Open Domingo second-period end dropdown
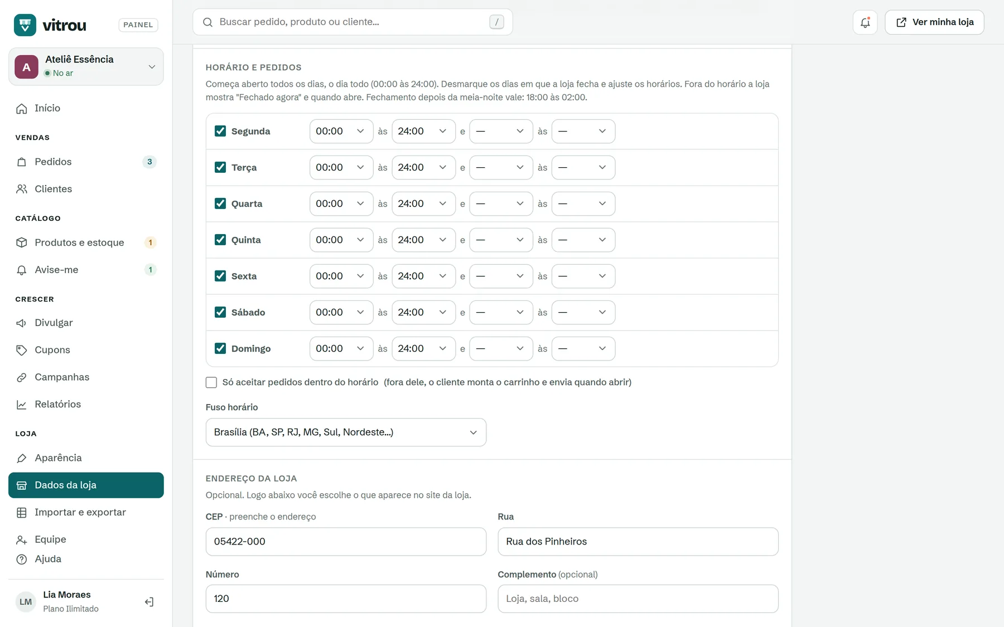1004x627 pixels. coord(583,349)
